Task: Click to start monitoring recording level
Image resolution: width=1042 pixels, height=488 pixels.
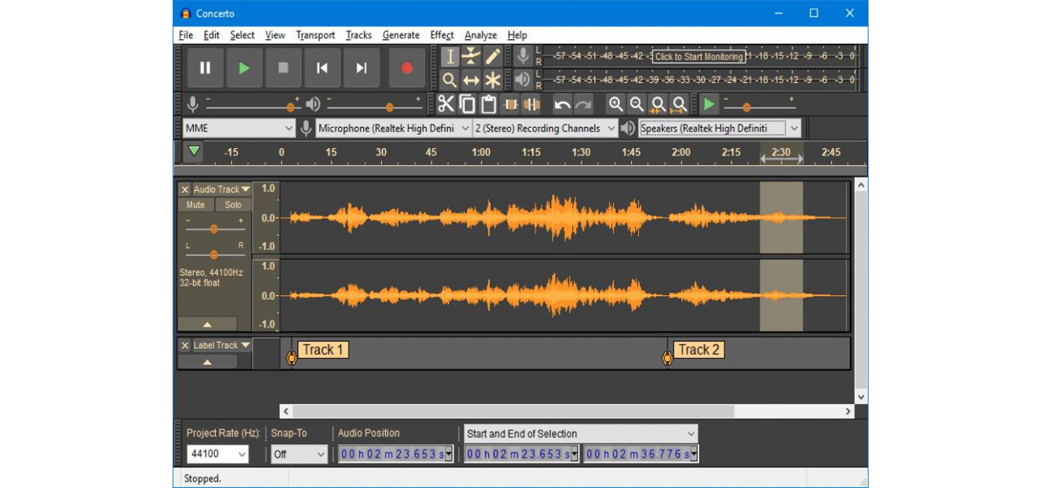Action: click(699, 57)
